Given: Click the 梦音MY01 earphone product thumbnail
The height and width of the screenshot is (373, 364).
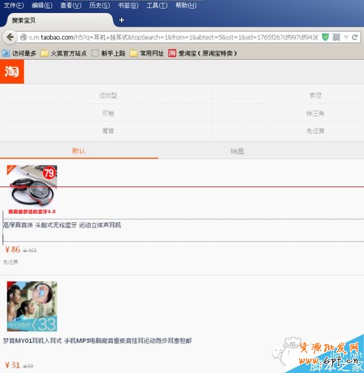Looking at the screenshot, I should 32,306.
